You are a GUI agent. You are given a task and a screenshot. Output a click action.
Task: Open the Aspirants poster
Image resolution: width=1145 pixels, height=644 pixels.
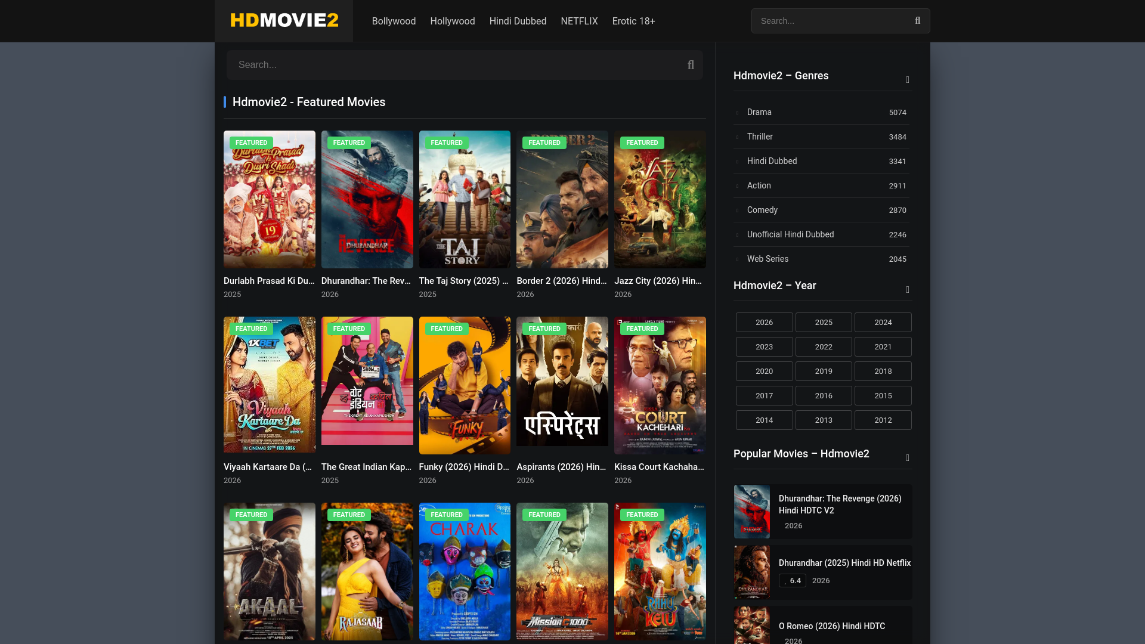pyautogui.click(x=562, y=381)
